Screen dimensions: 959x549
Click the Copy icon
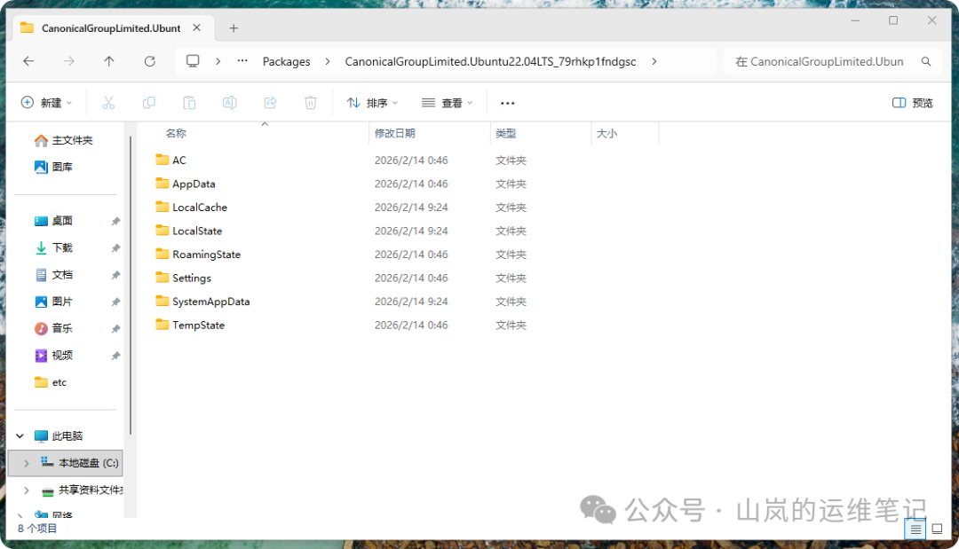(x=149, y=102)
